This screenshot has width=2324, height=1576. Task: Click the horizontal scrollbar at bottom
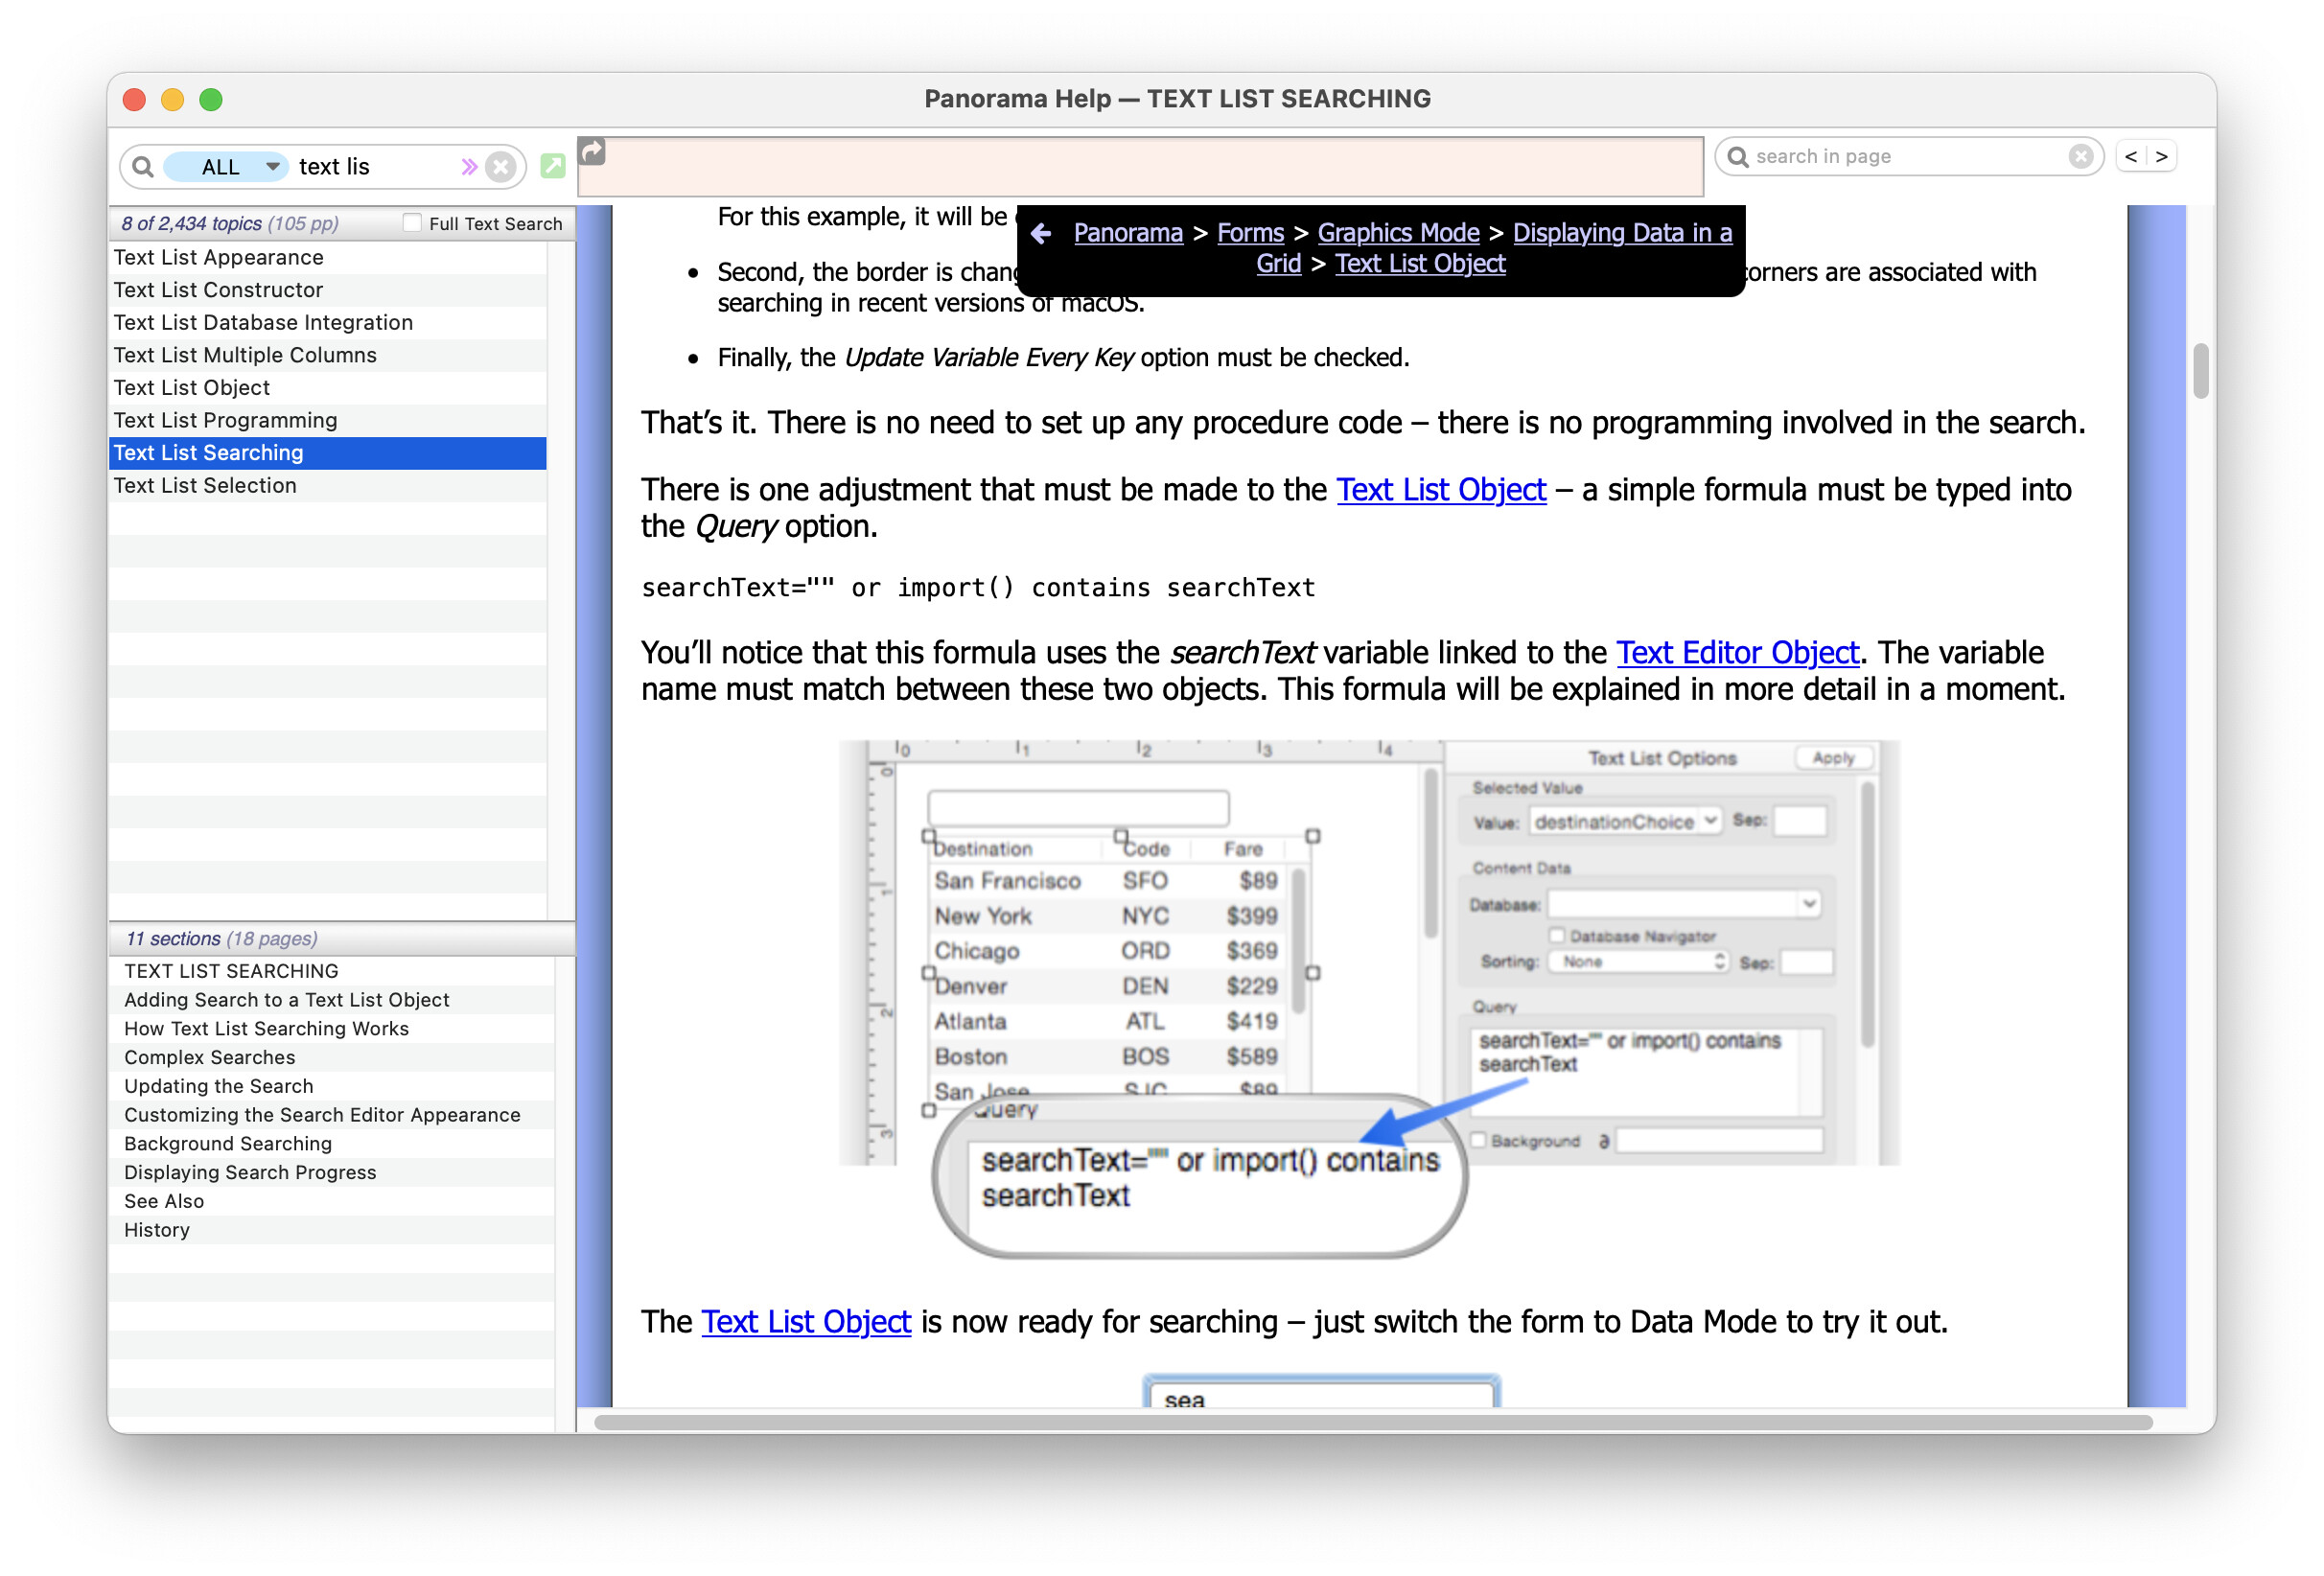[x=1372, y=1422]
